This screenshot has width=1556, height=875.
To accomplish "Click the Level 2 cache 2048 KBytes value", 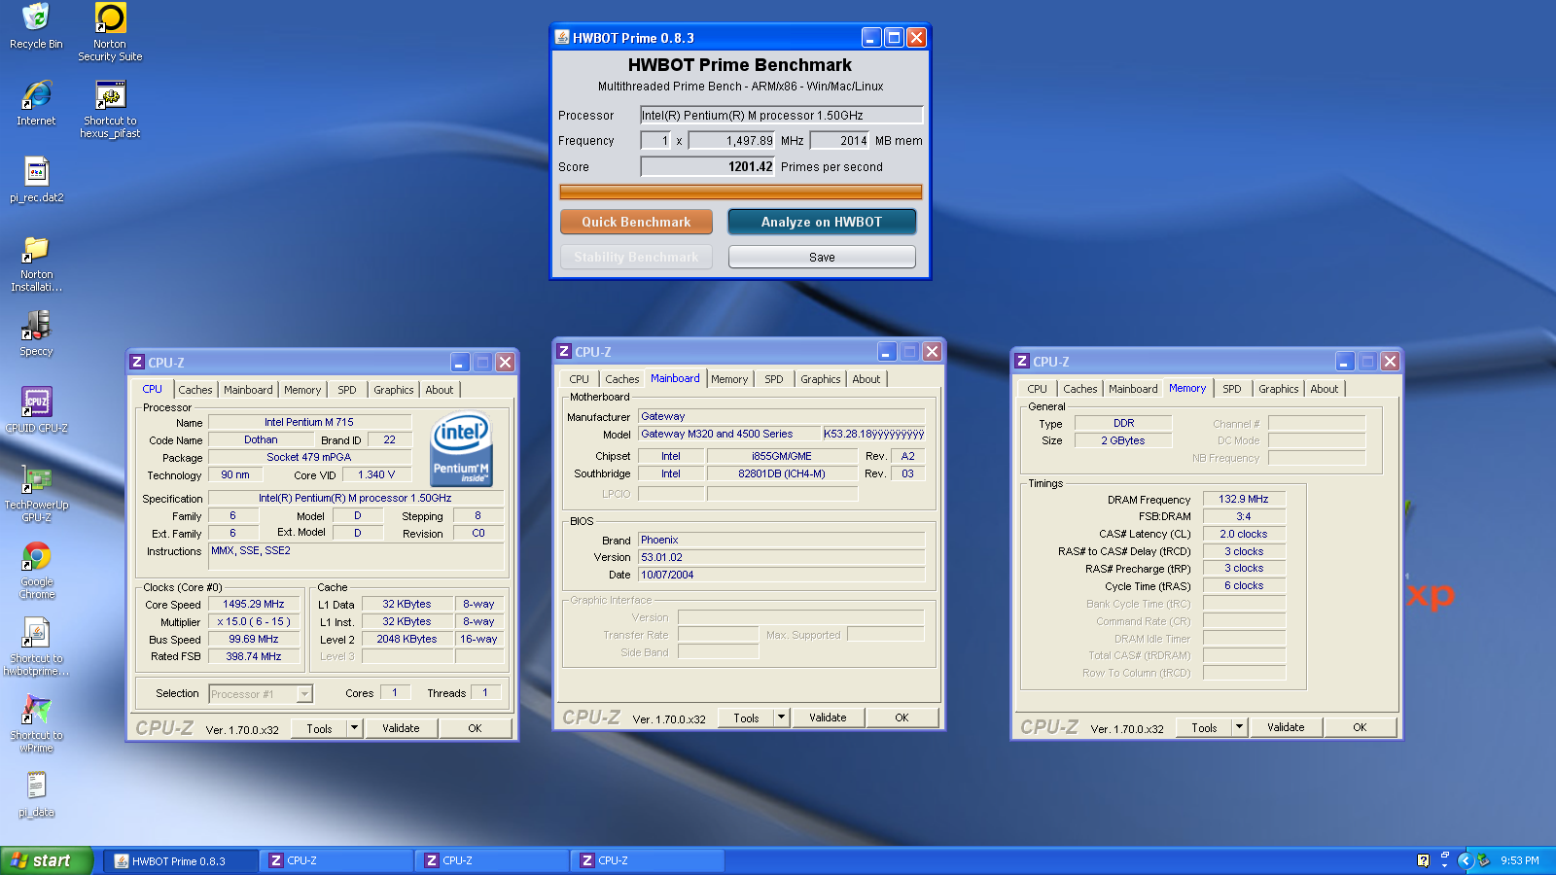I will click(x=407, y=639).
